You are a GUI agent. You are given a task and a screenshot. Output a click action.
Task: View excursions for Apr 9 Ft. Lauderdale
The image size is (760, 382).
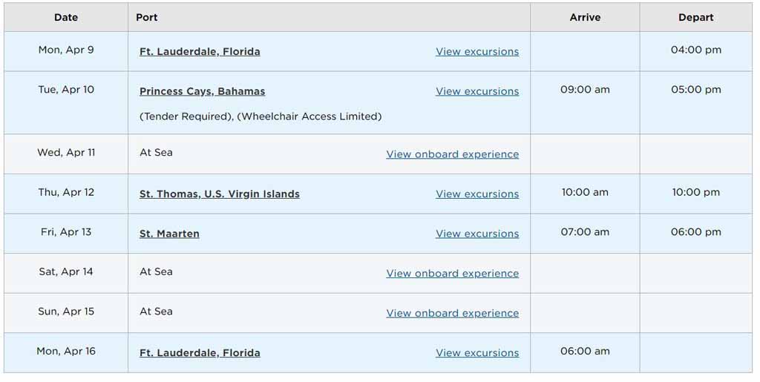click(477, 52)
